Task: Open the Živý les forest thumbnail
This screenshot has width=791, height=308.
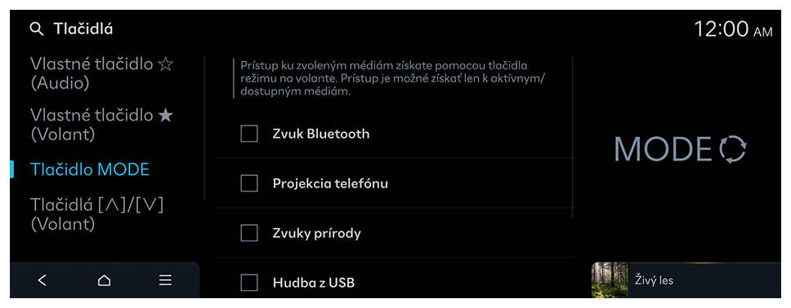Action: (x=610, y=279)
